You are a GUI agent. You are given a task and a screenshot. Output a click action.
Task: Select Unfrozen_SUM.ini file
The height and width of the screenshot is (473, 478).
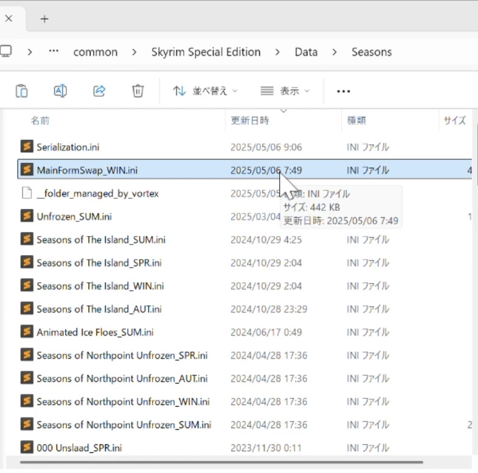[245, 216]
